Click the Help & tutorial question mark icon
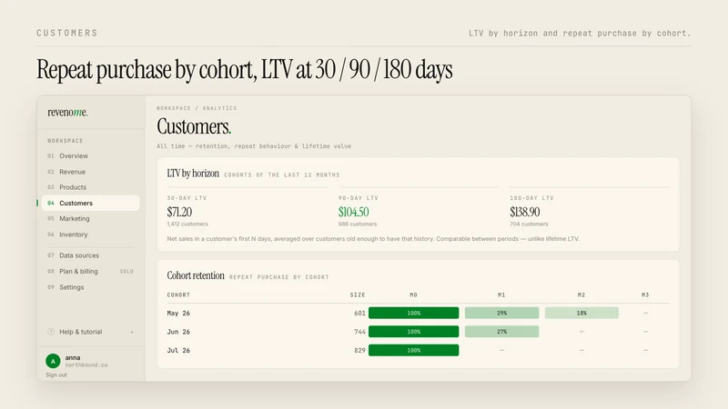Image resolution: width=728 pixels, height=409 pixels. 51,332
